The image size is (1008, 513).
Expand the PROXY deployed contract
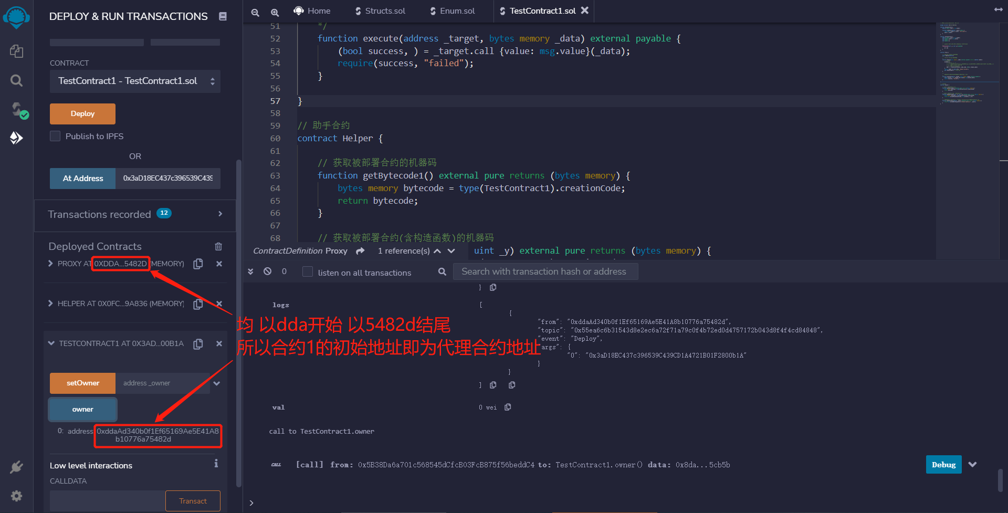pos(50,264)
